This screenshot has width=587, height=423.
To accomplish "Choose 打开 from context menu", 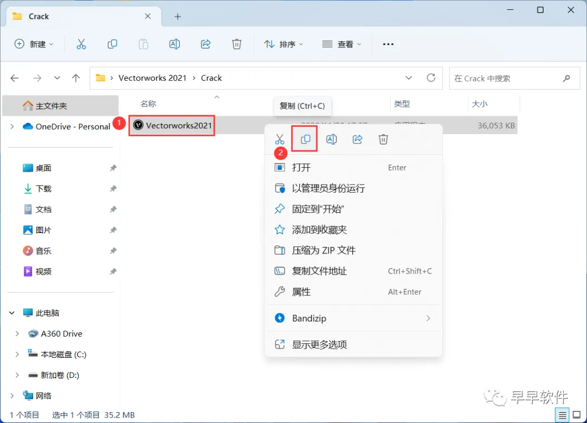I will coord(353,168).
